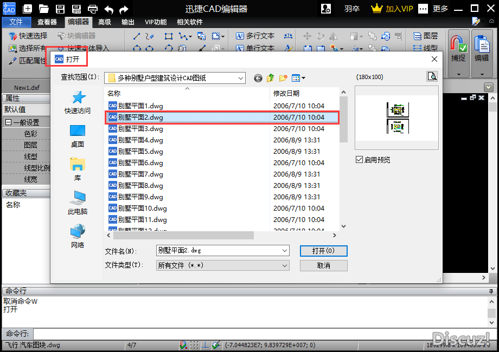Toggle the 启用预览 checkbox

[x=359, y=160]
